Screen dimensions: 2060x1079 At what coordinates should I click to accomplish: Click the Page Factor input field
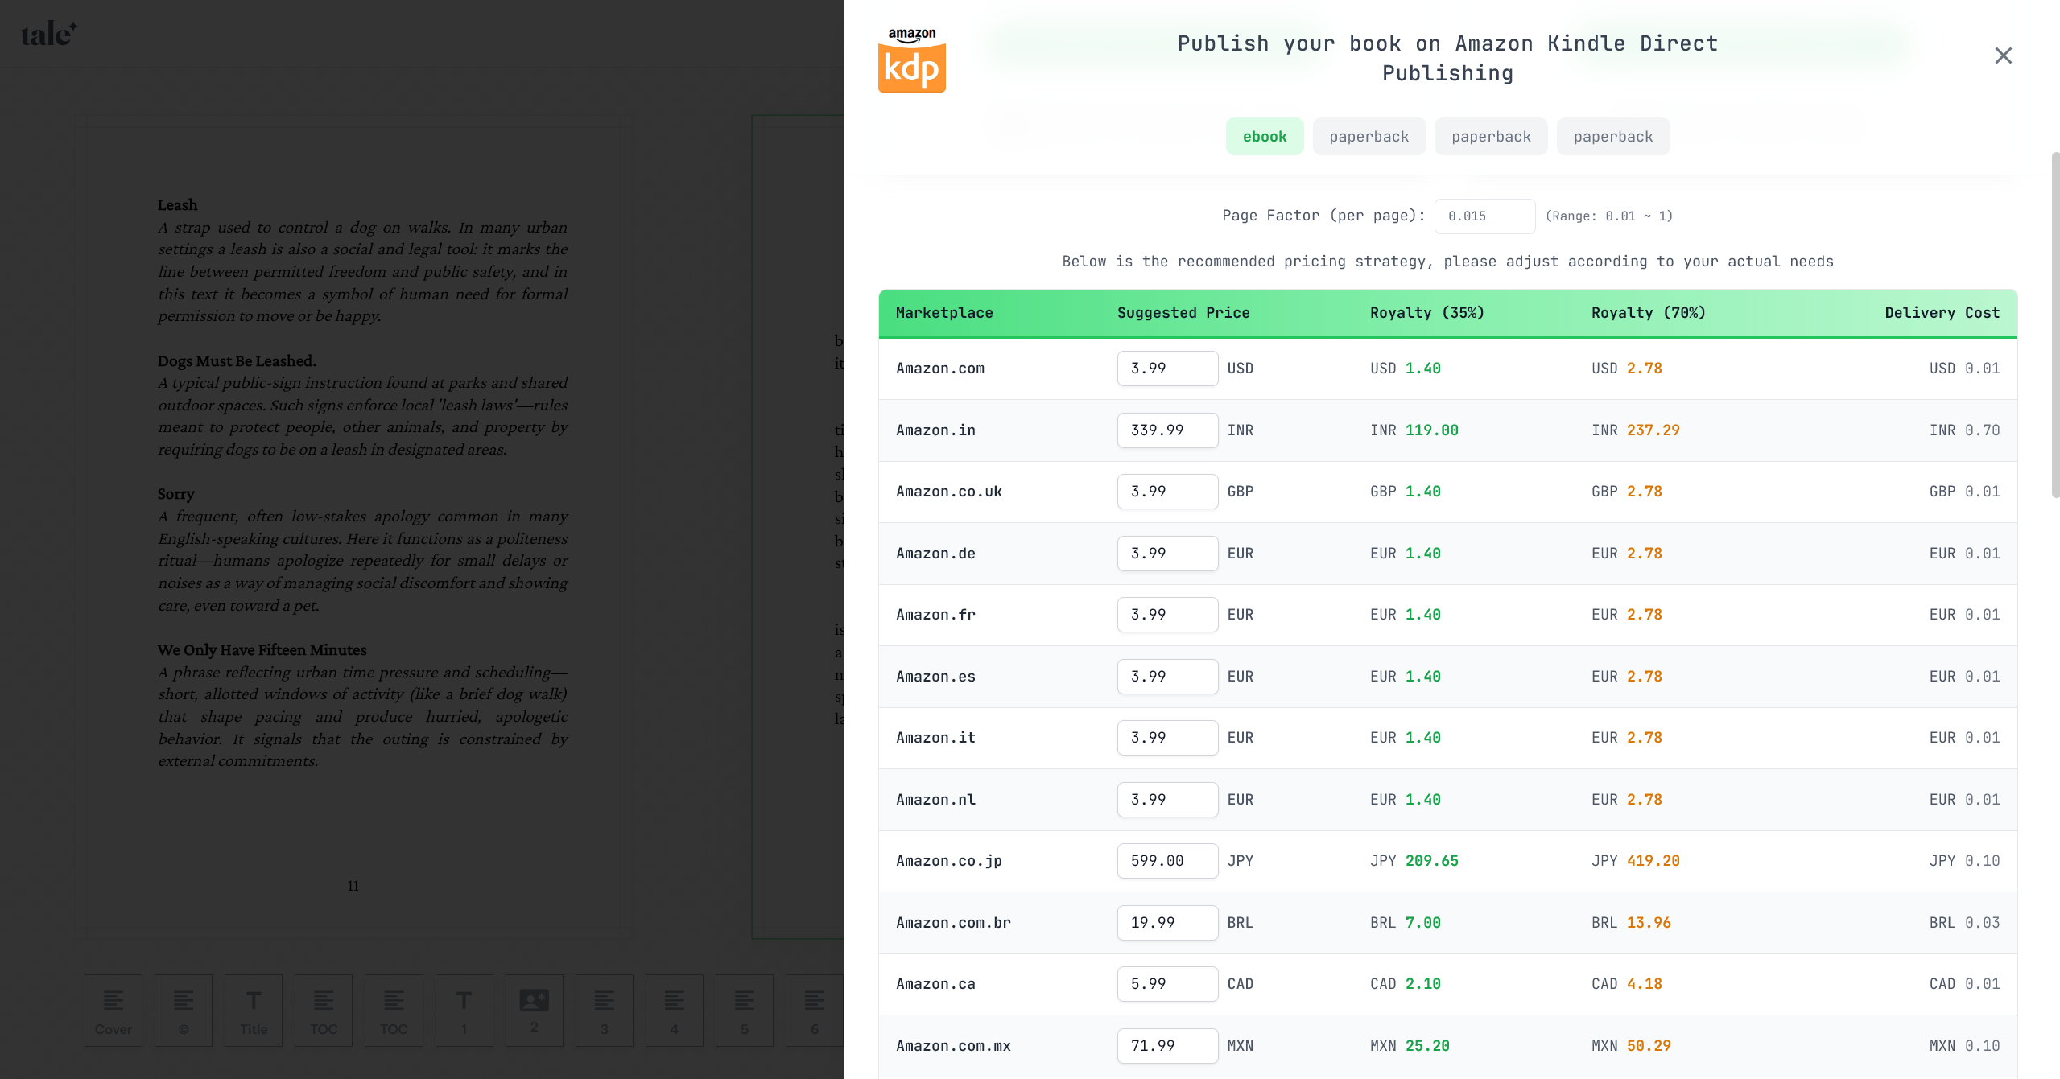[1484, 216]
